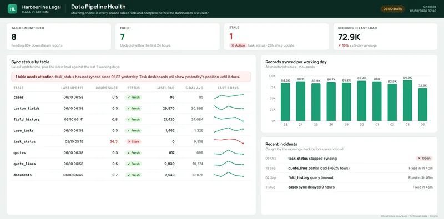Click the quotes row sparkline chart

pos(229,152)
